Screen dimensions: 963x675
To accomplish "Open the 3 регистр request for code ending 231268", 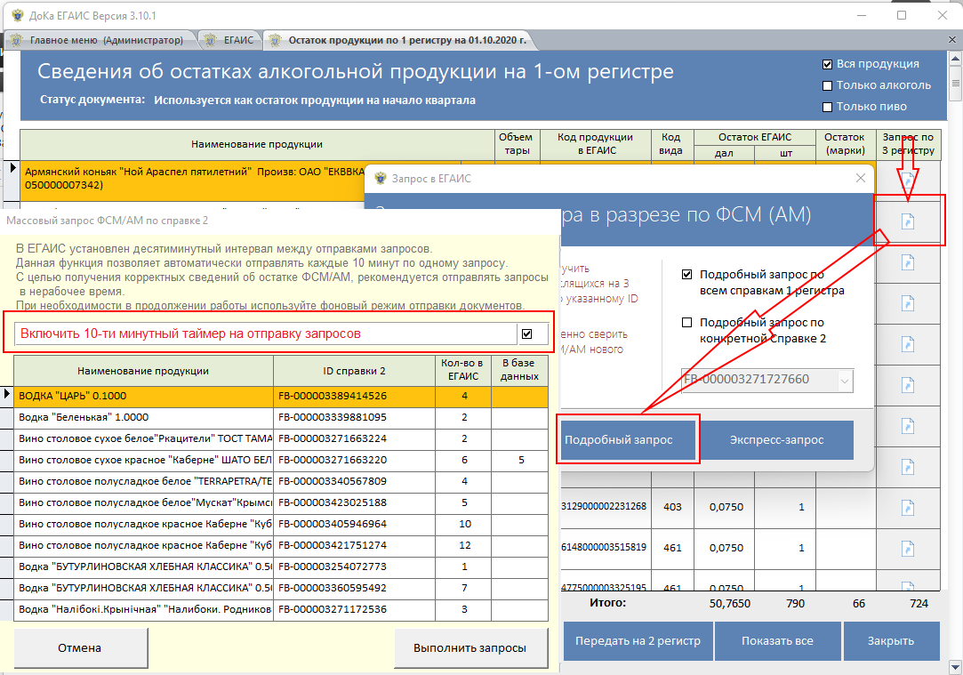I will tap(908, 507).
